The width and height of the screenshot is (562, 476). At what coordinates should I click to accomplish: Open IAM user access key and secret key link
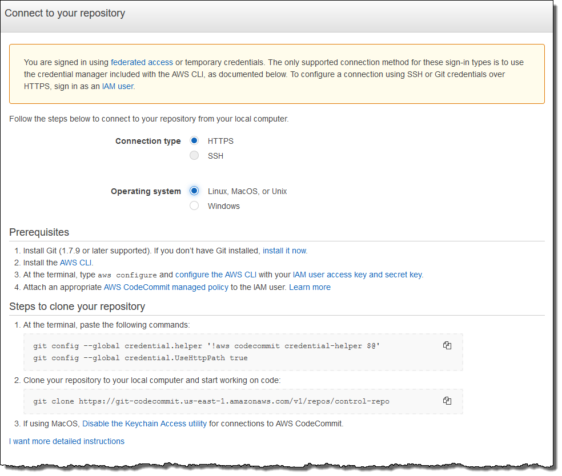[x=358, y=275]
